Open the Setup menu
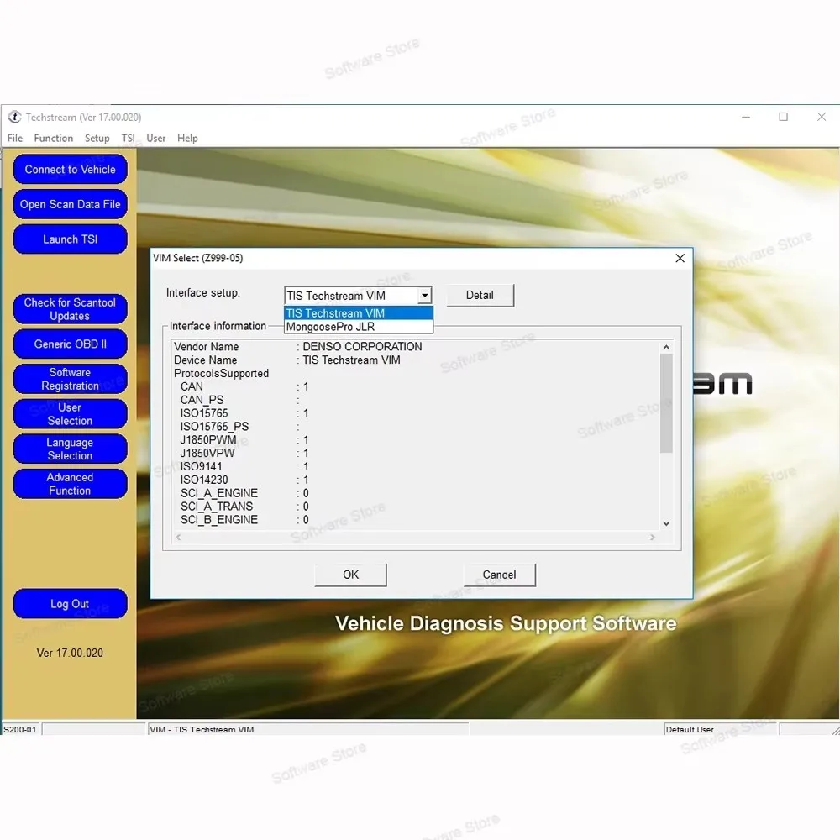This screenshot has height=840, width=840. [97, 139]
